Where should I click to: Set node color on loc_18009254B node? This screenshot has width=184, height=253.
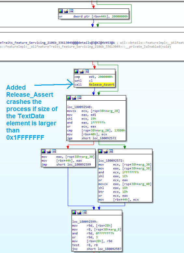(69, 98)
